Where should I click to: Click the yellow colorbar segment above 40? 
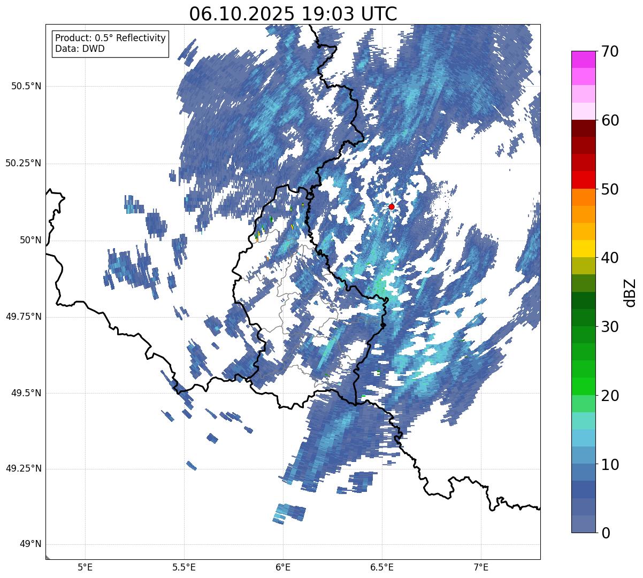point(583,249)
